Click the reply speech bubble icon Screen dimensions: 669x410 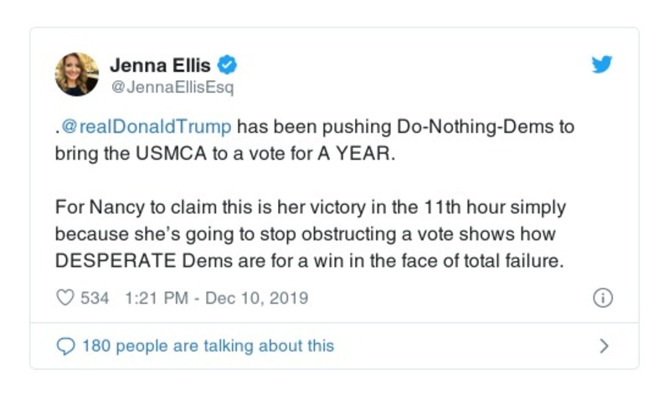(64, 346)
